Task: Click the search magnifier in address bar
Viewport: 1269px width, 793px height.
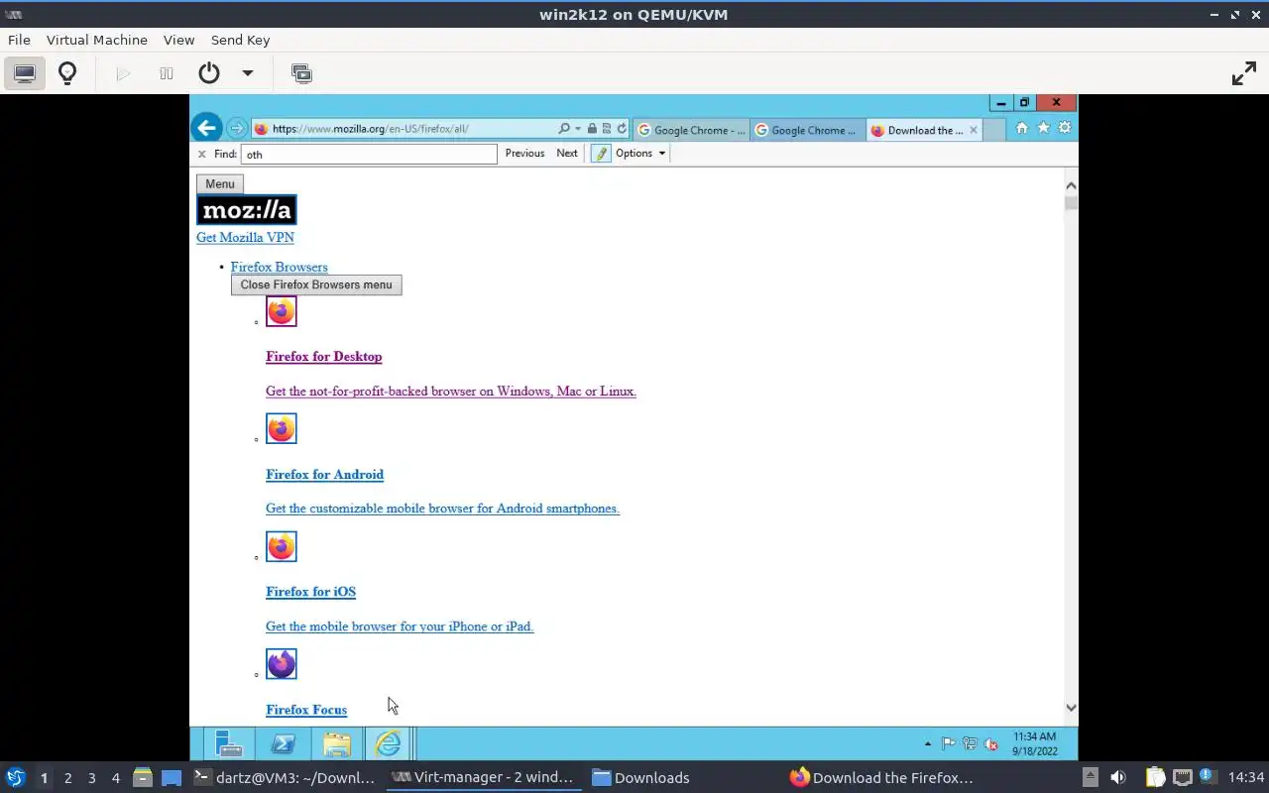Action: (x=564, y=129)
